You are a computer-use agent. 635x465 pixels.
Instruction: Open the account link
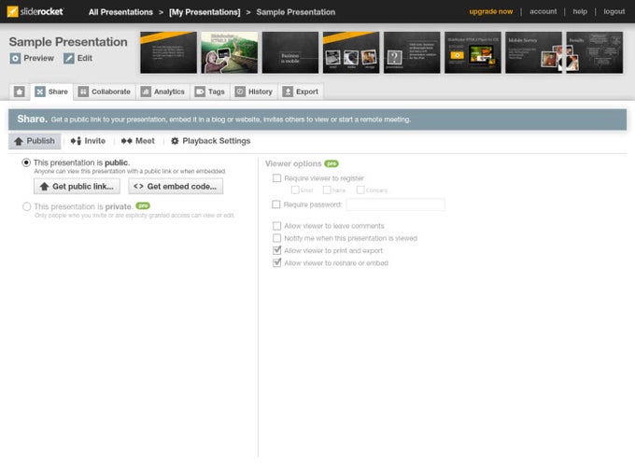(x=543, y=12)
